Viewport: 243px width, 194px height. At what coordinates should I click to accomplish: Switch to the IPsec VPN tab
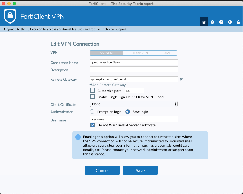(x=141, y=53)
